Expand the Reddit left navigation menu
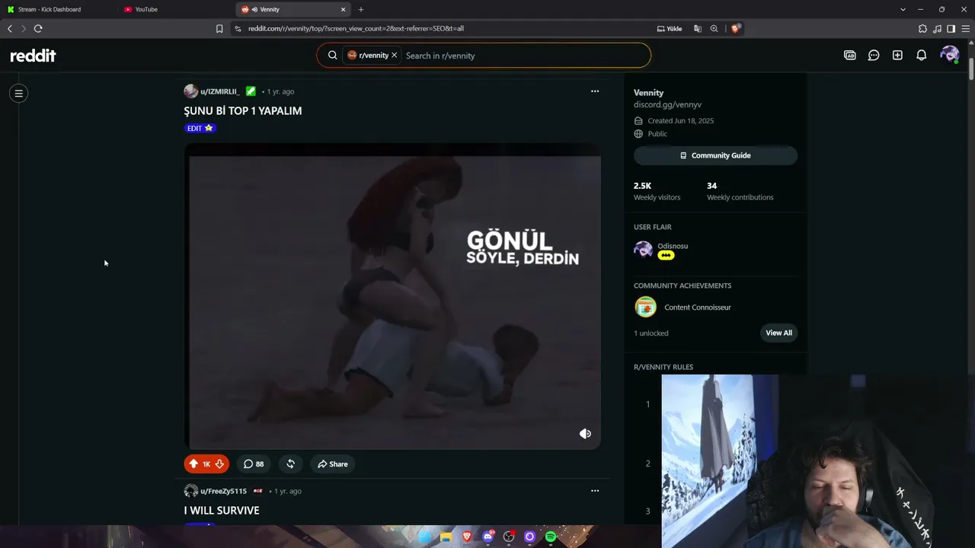975x548 pixels. pyautogui.click(x=19, y=94)
